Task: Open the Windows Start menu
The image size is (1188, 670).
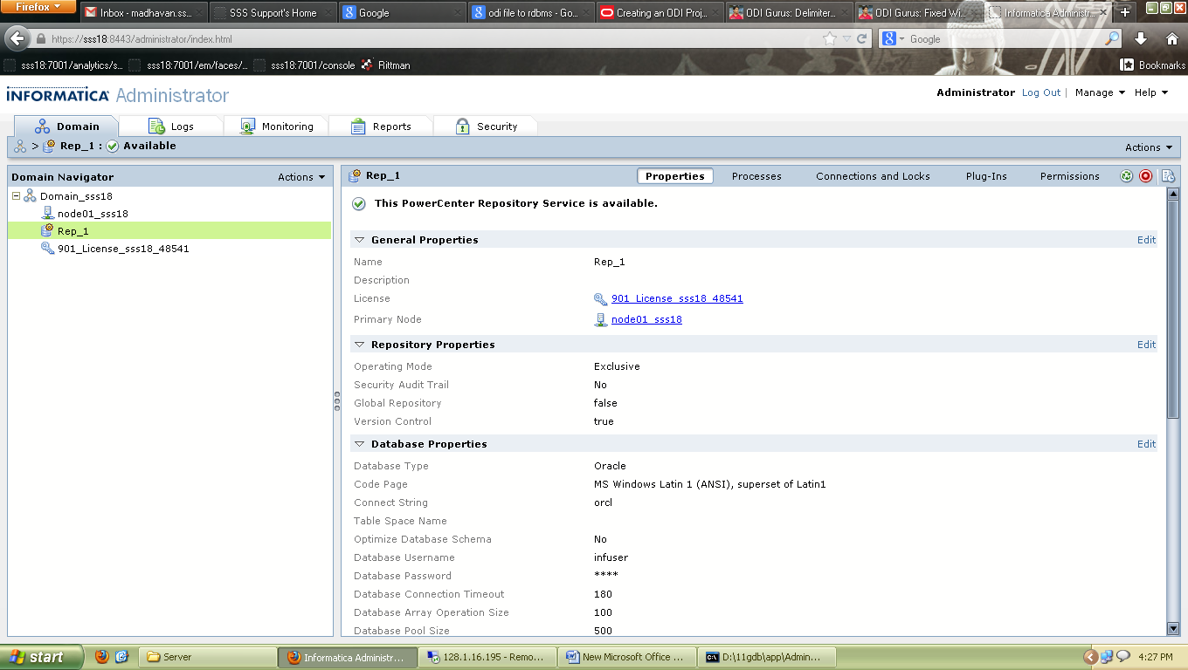Action: (x=42, y=657)
